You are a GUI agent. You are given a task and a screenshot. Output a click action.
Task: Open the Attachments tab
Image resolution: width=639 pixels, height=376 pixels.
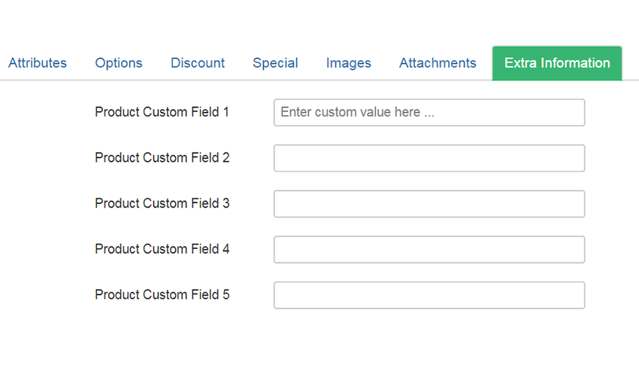438,63
